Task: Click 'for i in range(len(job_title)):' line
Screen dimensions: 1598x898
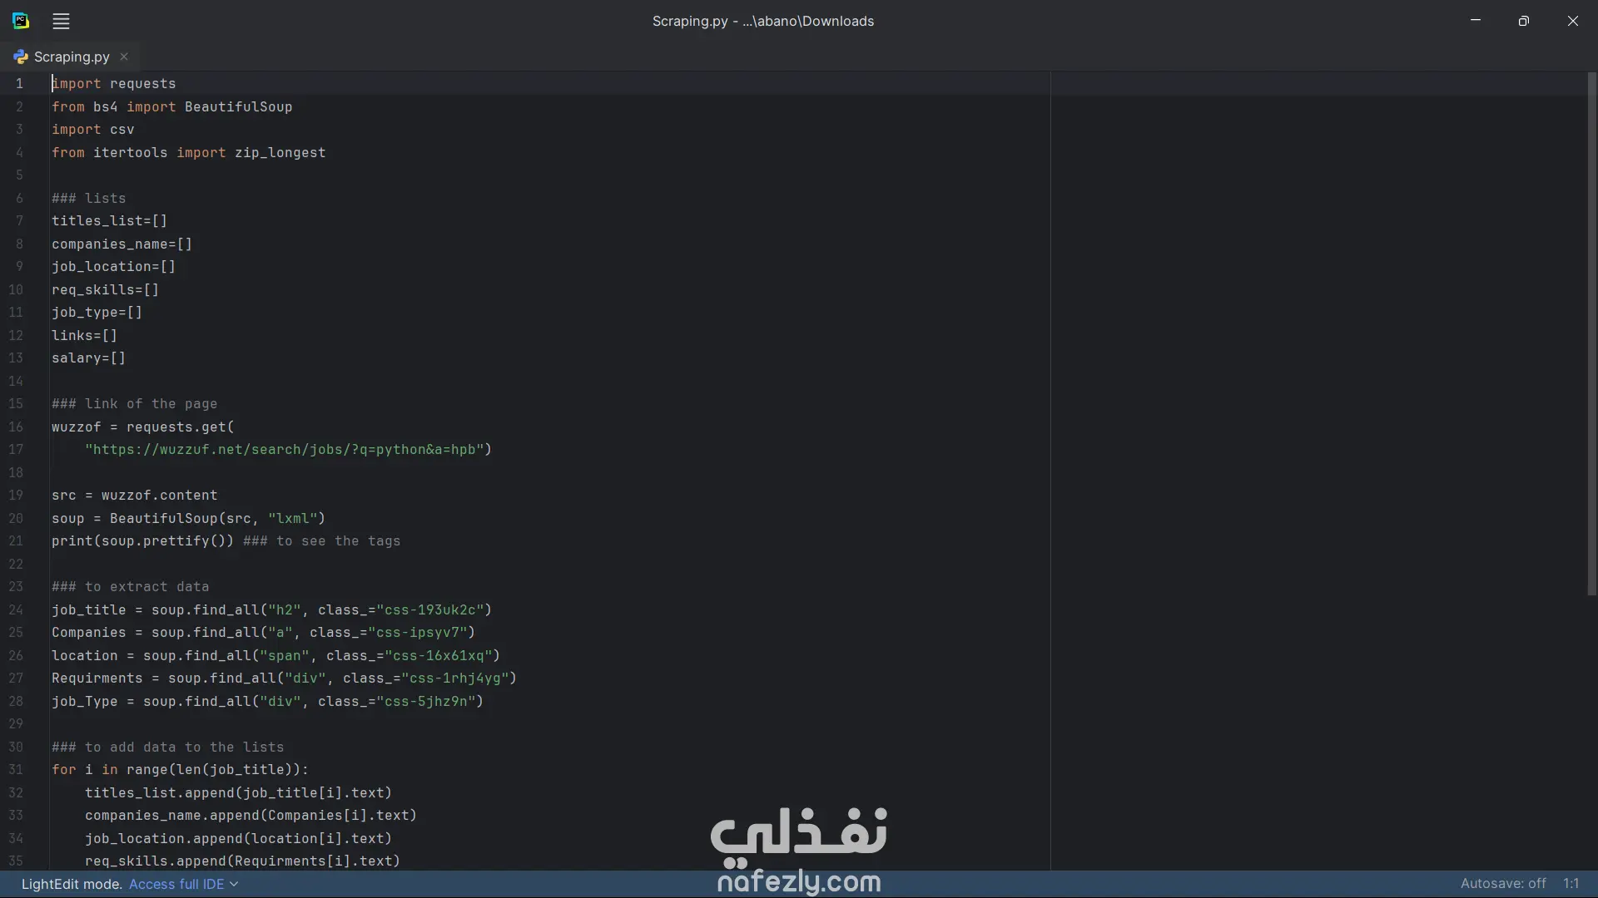Action: tap(180, 769)
